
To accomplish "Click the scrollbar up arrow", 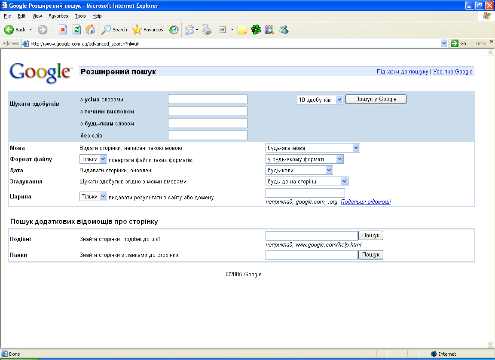I will [x=490, y=53].
